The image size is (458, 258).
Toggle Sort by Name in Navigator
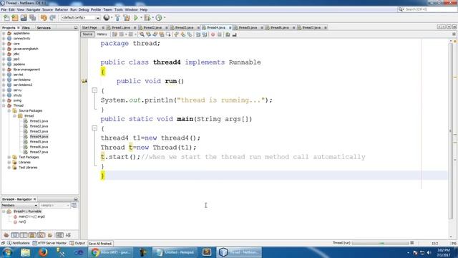[x=59, y=235]
